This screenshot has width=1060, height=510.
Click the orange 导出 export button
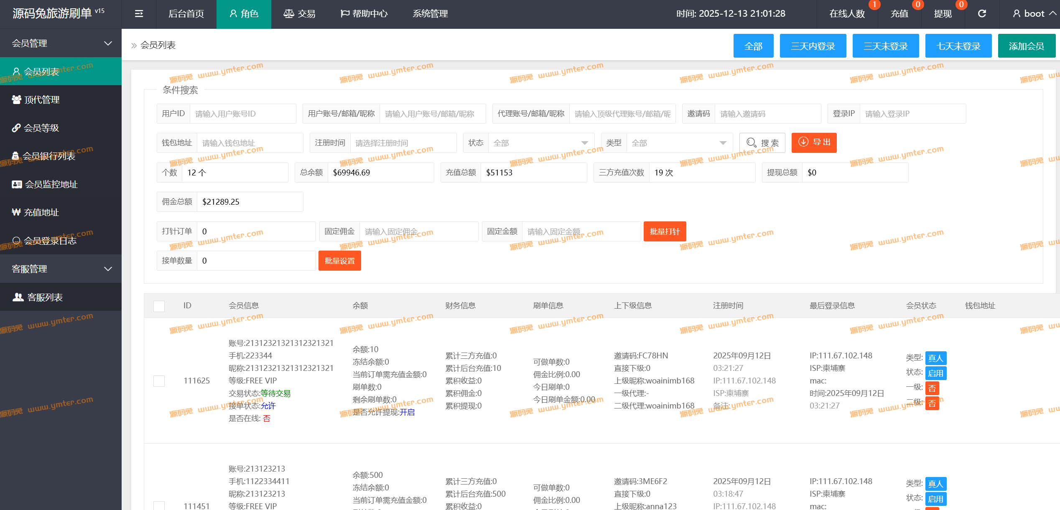(814, 142)
